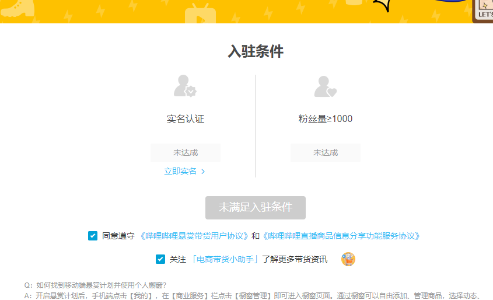
Task: Click the 了解更多带货资讯 text
Action: pyautogui.click(x=295, y=259)
